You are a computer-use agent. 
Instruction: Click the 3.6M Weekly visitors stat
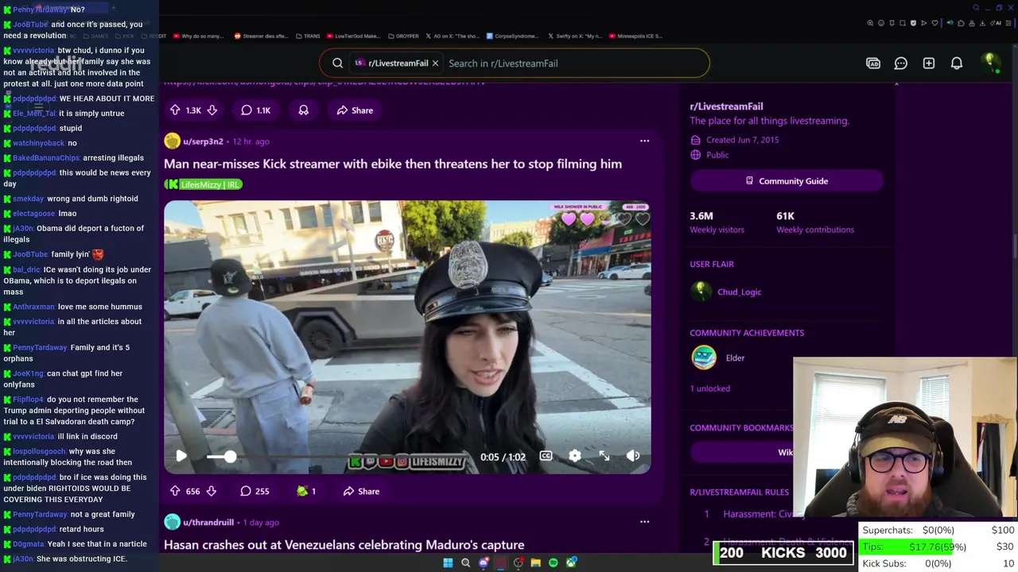tap(717, 222)
